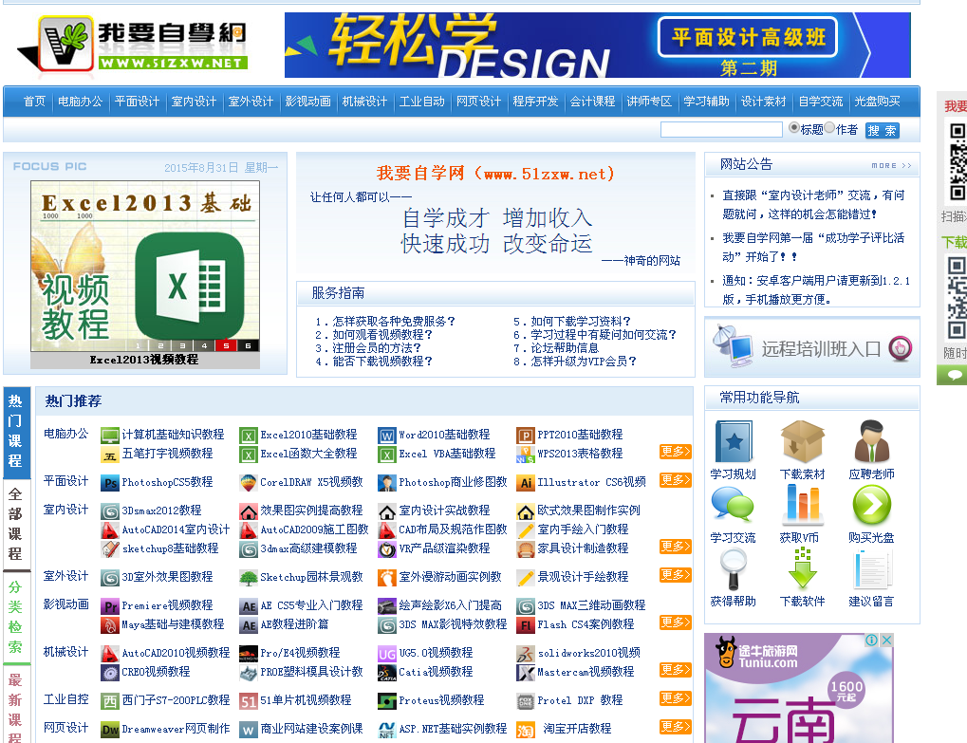This screenshot has width=967, height=743.
Task: Open the 获取V币 bar chart icon
Action: (x=802, y=505)
